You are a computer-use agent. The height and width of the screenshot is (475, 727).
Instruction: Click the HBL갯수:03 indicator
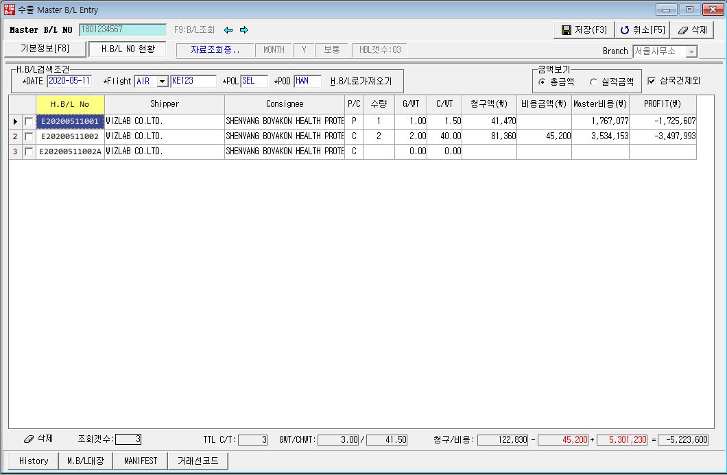[x=380, y=50]
